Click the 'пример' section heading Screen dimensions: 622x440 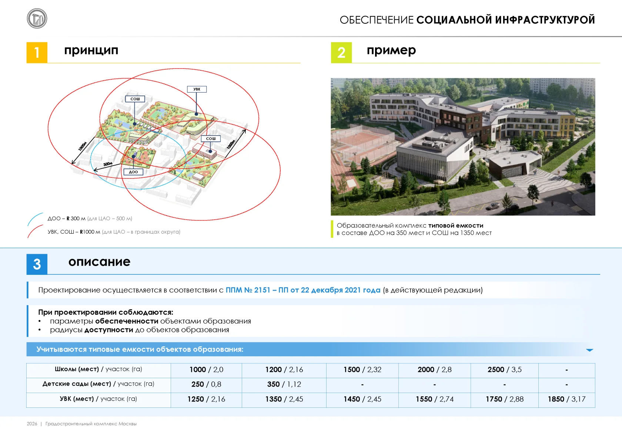click(391, 50)
